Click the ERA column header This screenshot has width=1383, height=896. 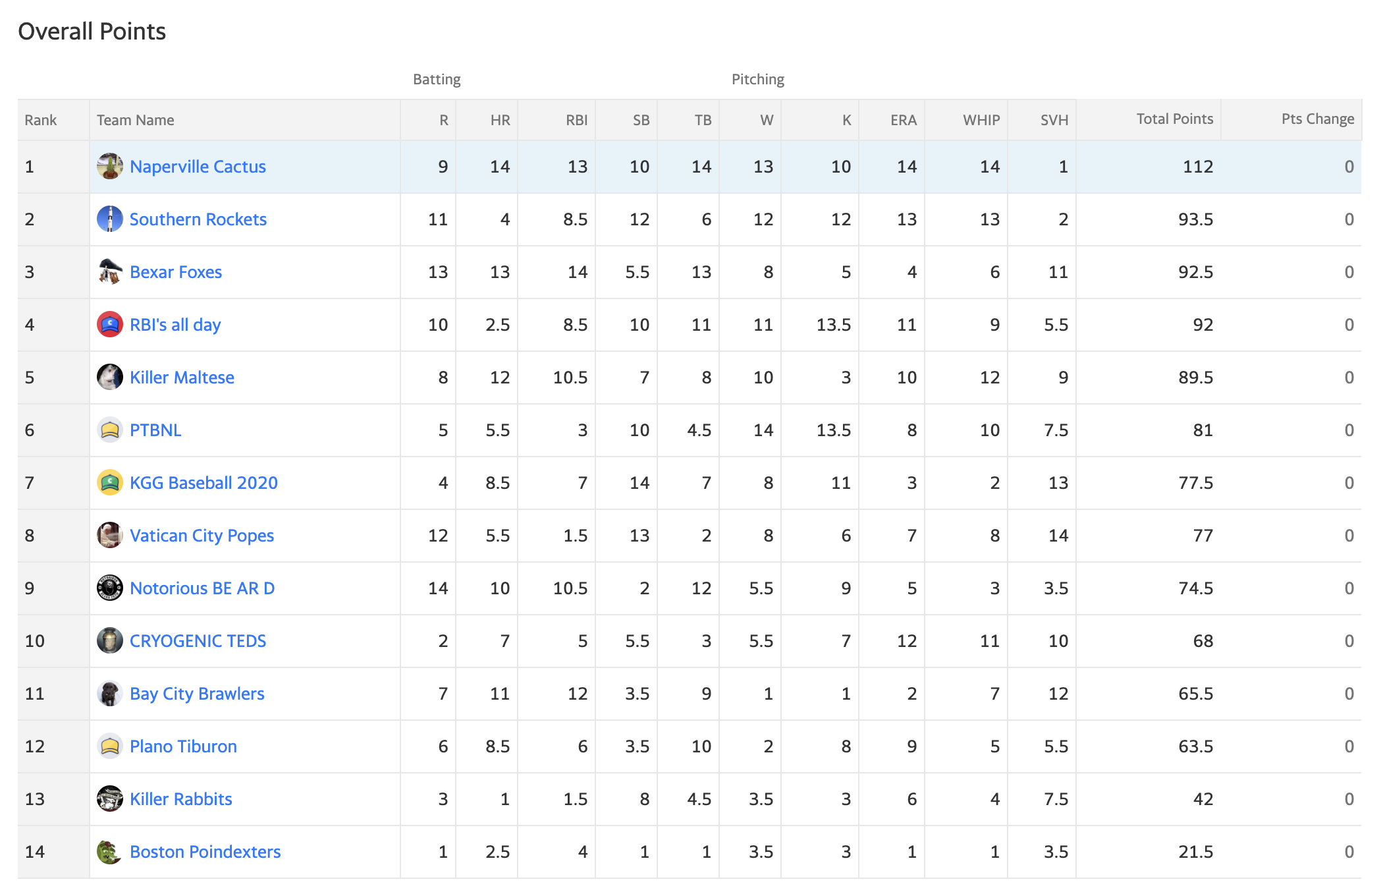click(903, 120)
